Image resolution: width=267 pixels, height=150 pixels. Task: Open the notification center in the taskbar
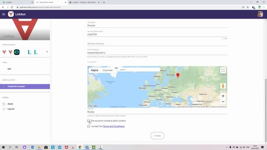[x=262, y=147]
